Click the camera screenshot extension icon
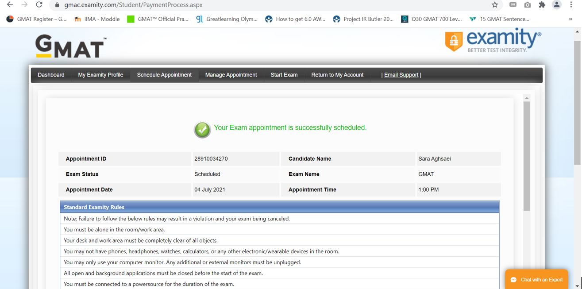The image size is (582, 289). pyautogui.click(x=527, y=5)
